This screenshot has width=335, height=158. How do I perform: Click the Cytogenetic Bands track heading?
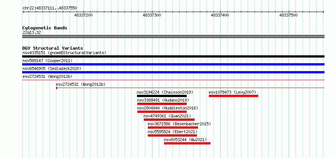[x=45, y=28]
